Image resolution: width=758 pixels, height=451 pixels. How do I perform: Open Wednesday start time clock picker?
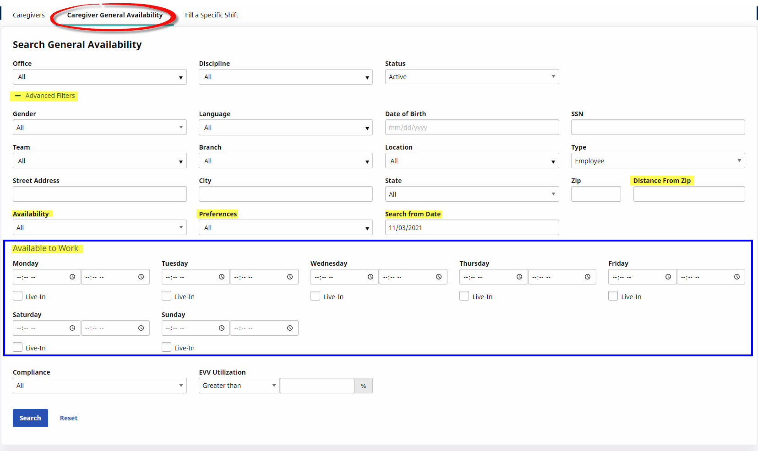(371, 277)
